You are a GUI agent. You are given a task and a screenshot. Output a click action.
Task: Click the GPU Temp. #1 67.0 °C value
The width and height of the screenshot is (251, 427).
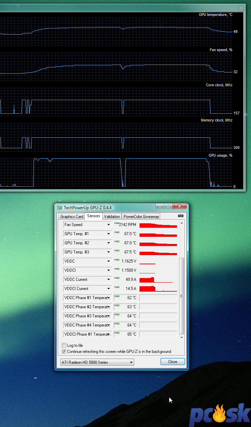click(130, 234)
